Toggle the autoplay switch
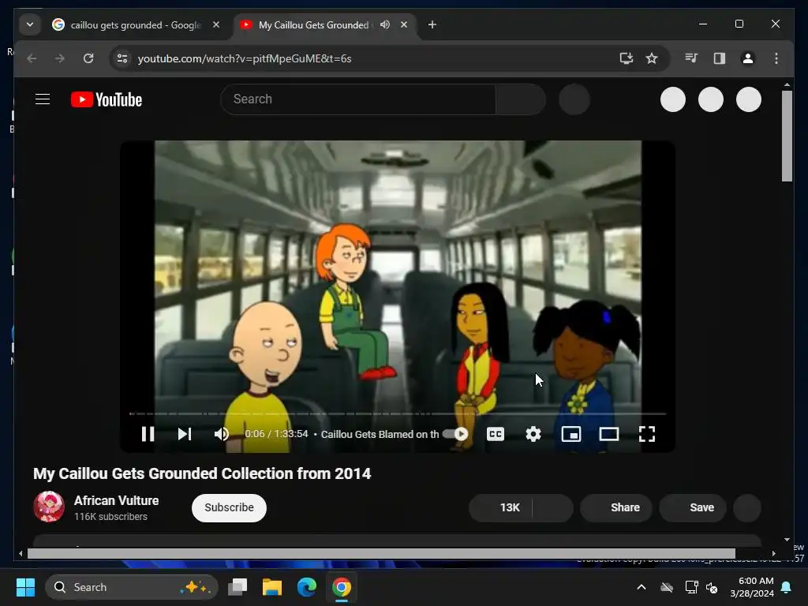Screen dimensions: 808x606 455,434
